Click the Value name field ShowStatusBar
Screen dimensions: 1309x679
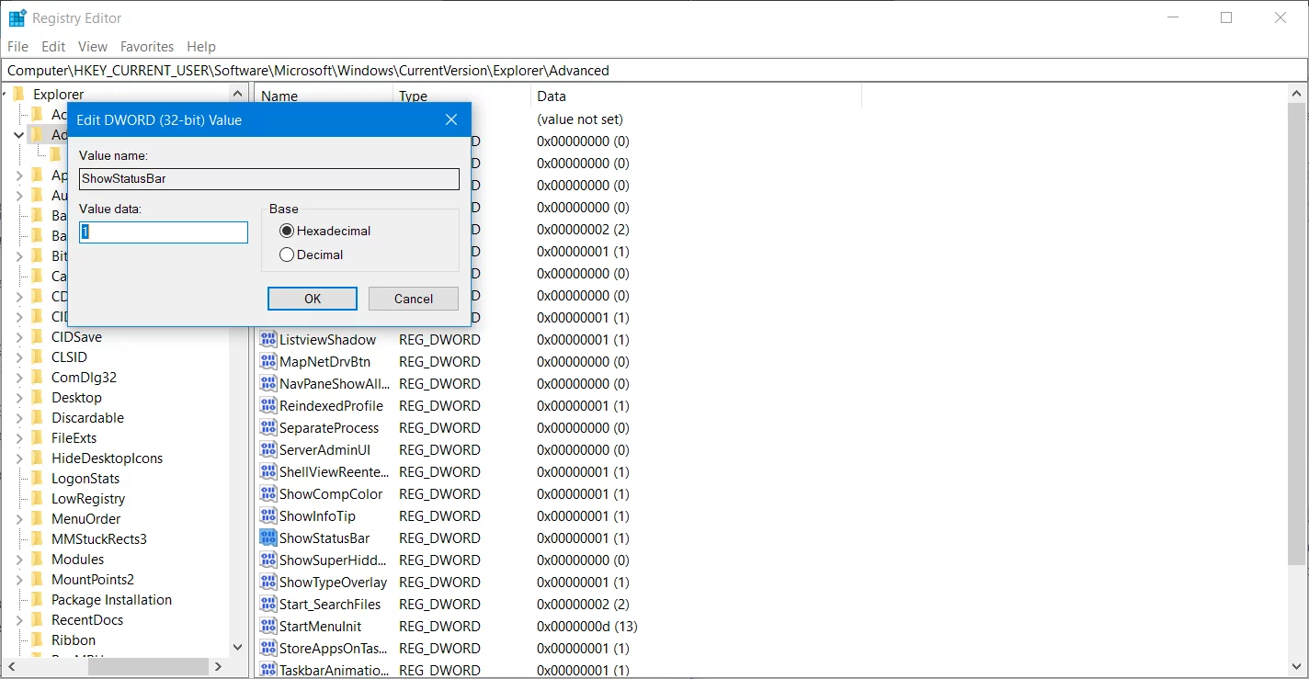pyautogui.click(x=269, y=178)
